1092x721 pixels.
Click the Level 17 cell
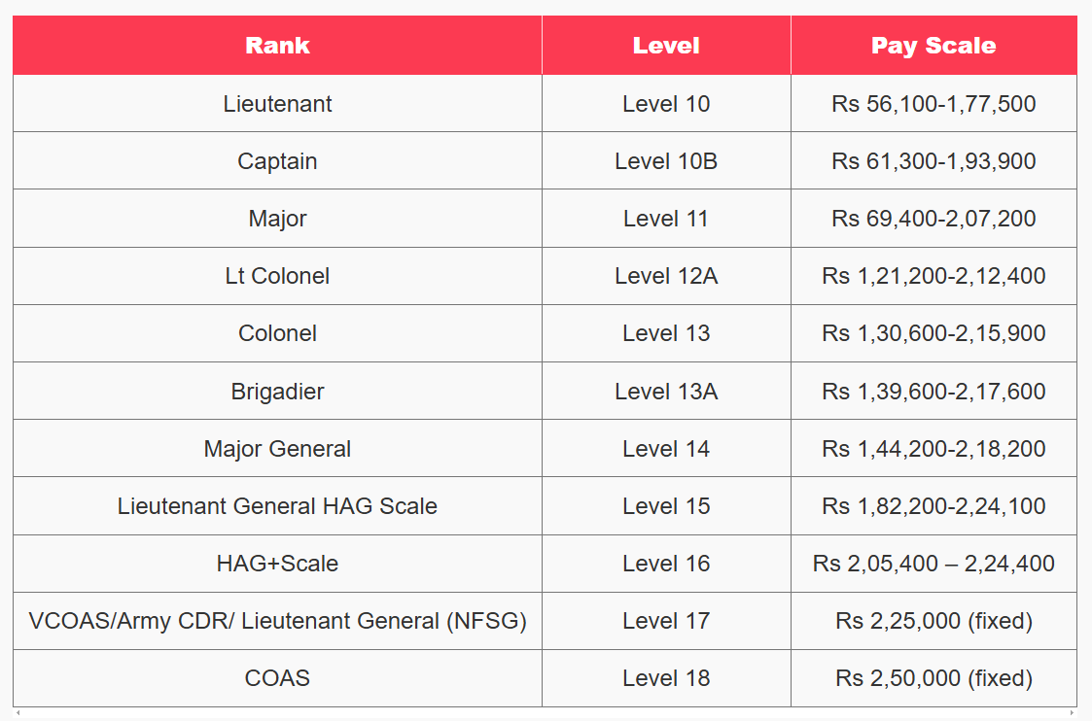(666, 621)
